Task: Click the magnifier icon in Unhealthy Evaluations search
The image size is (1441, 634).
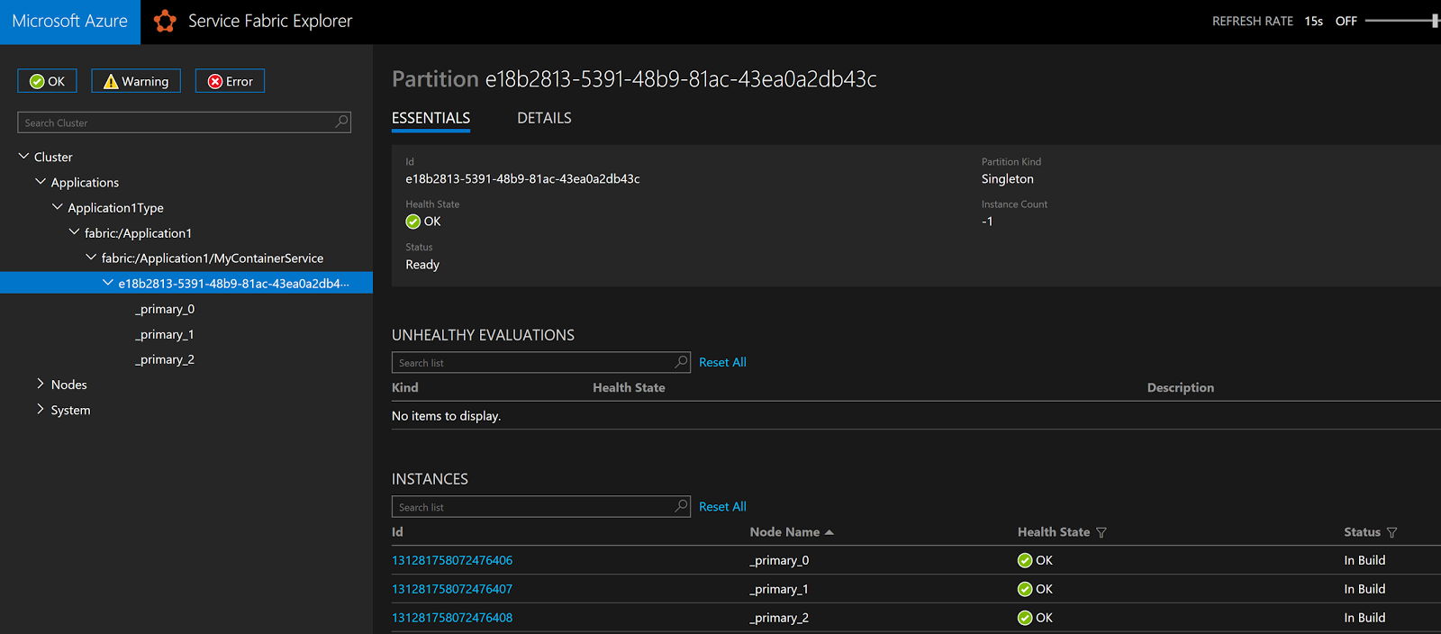Action: pyautogui.click(x=681, y=362)
